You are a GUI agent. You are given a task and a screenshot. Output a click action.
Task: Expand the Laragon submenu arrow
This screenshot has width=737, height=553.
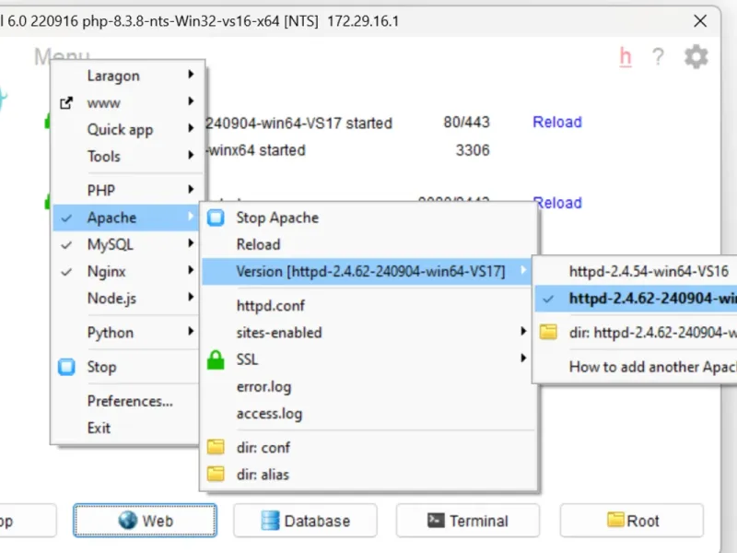(191, 75)
